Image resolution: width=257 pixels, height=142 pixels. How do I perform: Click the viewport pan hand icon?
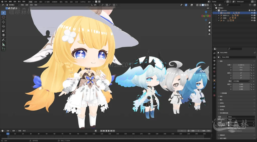pos(209,27)
